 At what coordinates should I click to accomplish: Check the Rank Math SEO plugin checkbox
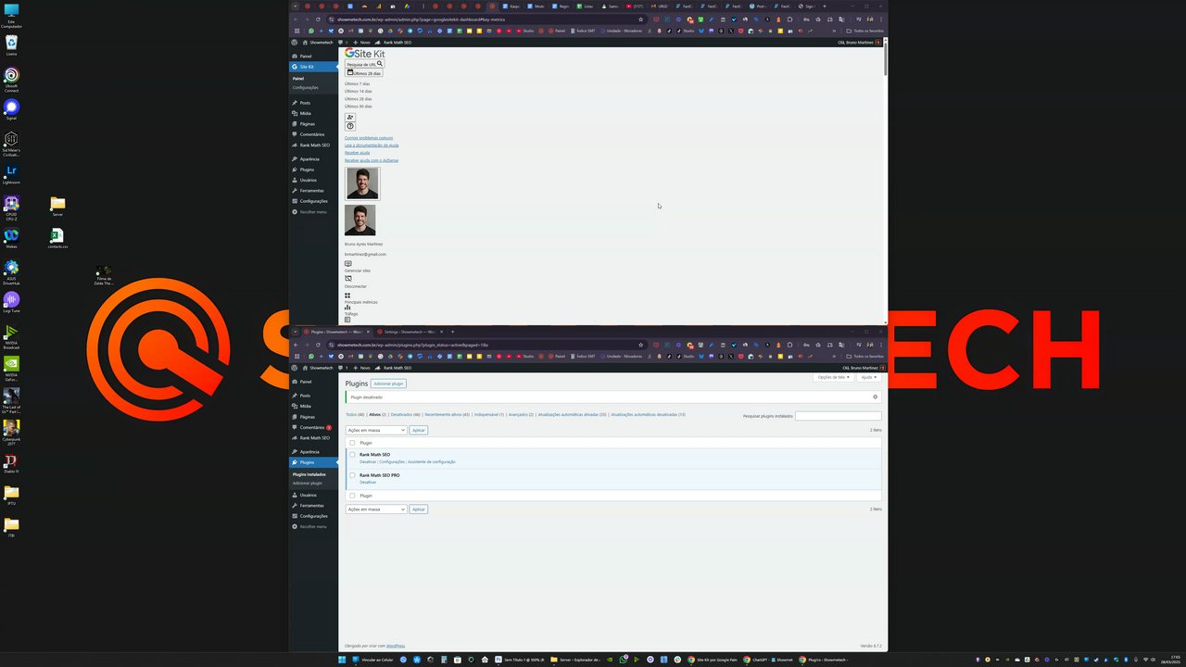[x=352, y=455]
